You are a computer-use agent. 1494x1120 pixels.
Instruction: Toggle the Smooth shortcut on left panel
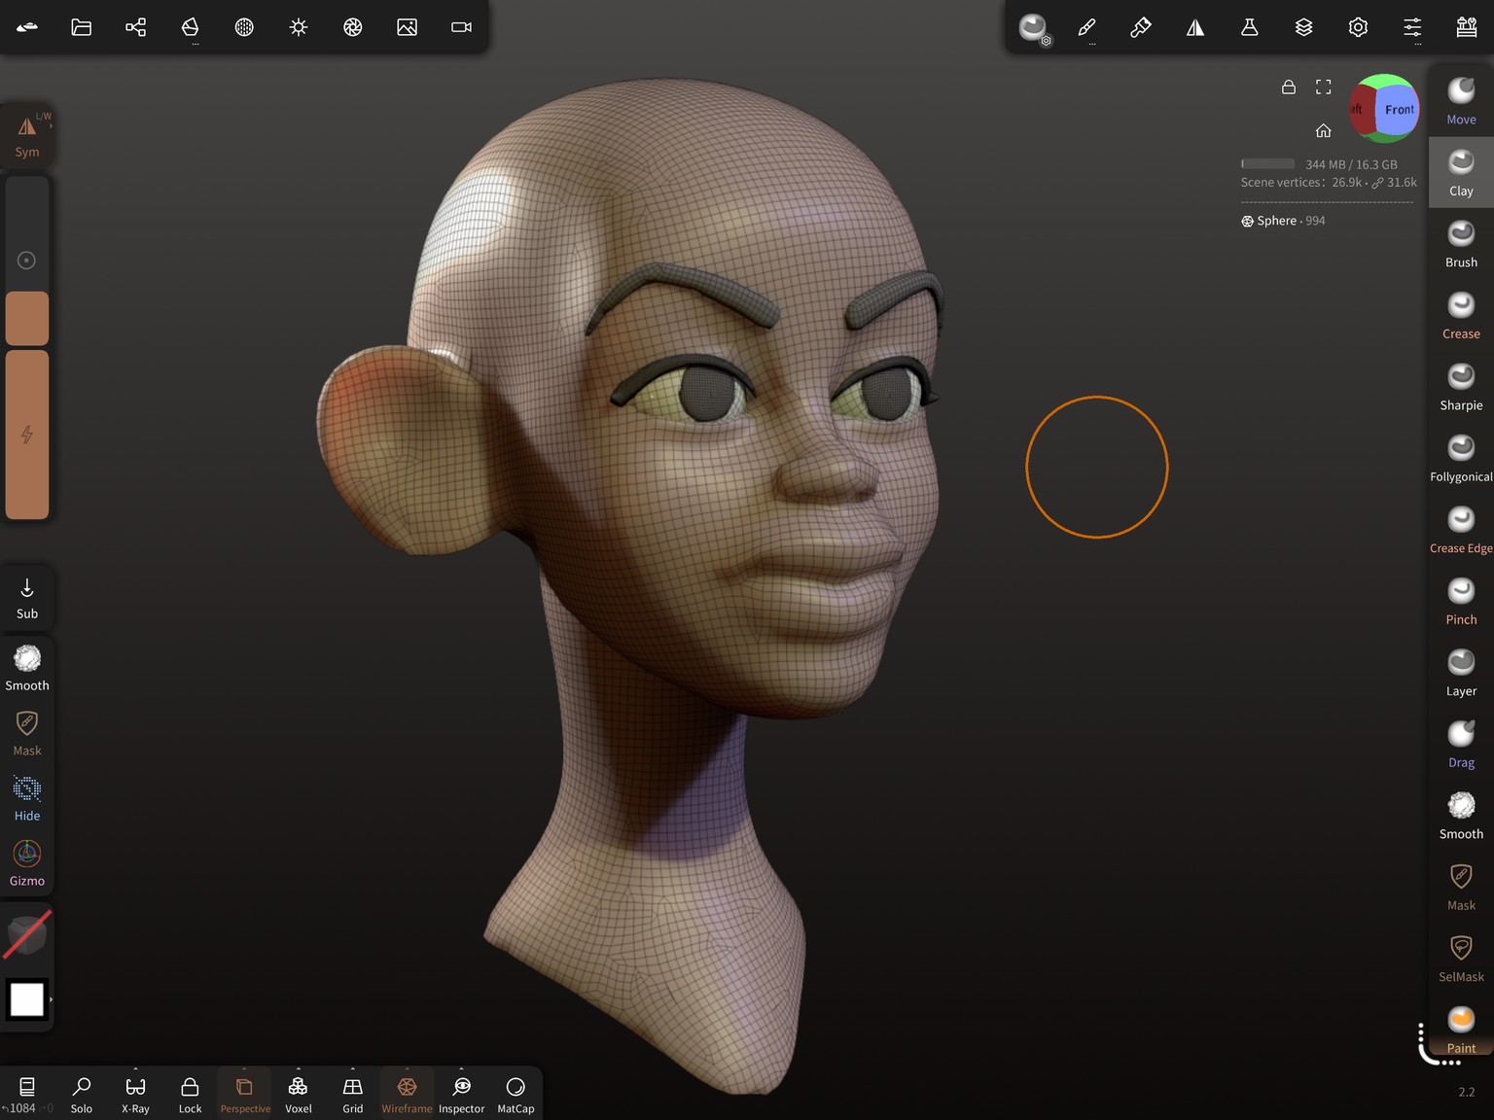27,668
